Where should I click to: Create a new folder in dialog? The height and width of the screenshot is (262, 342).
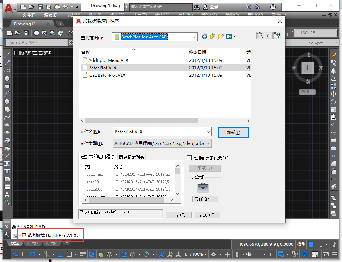221,36
